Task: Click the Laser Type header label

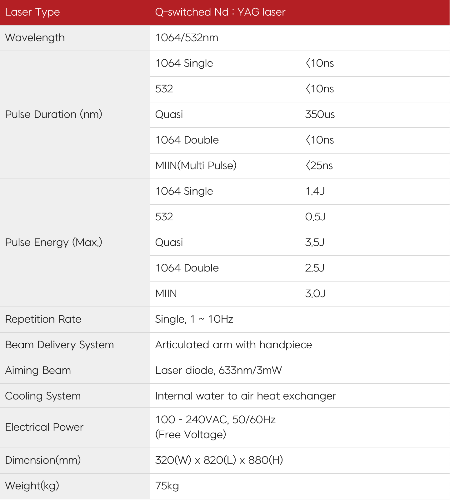Action: click(x=32, y=12)
